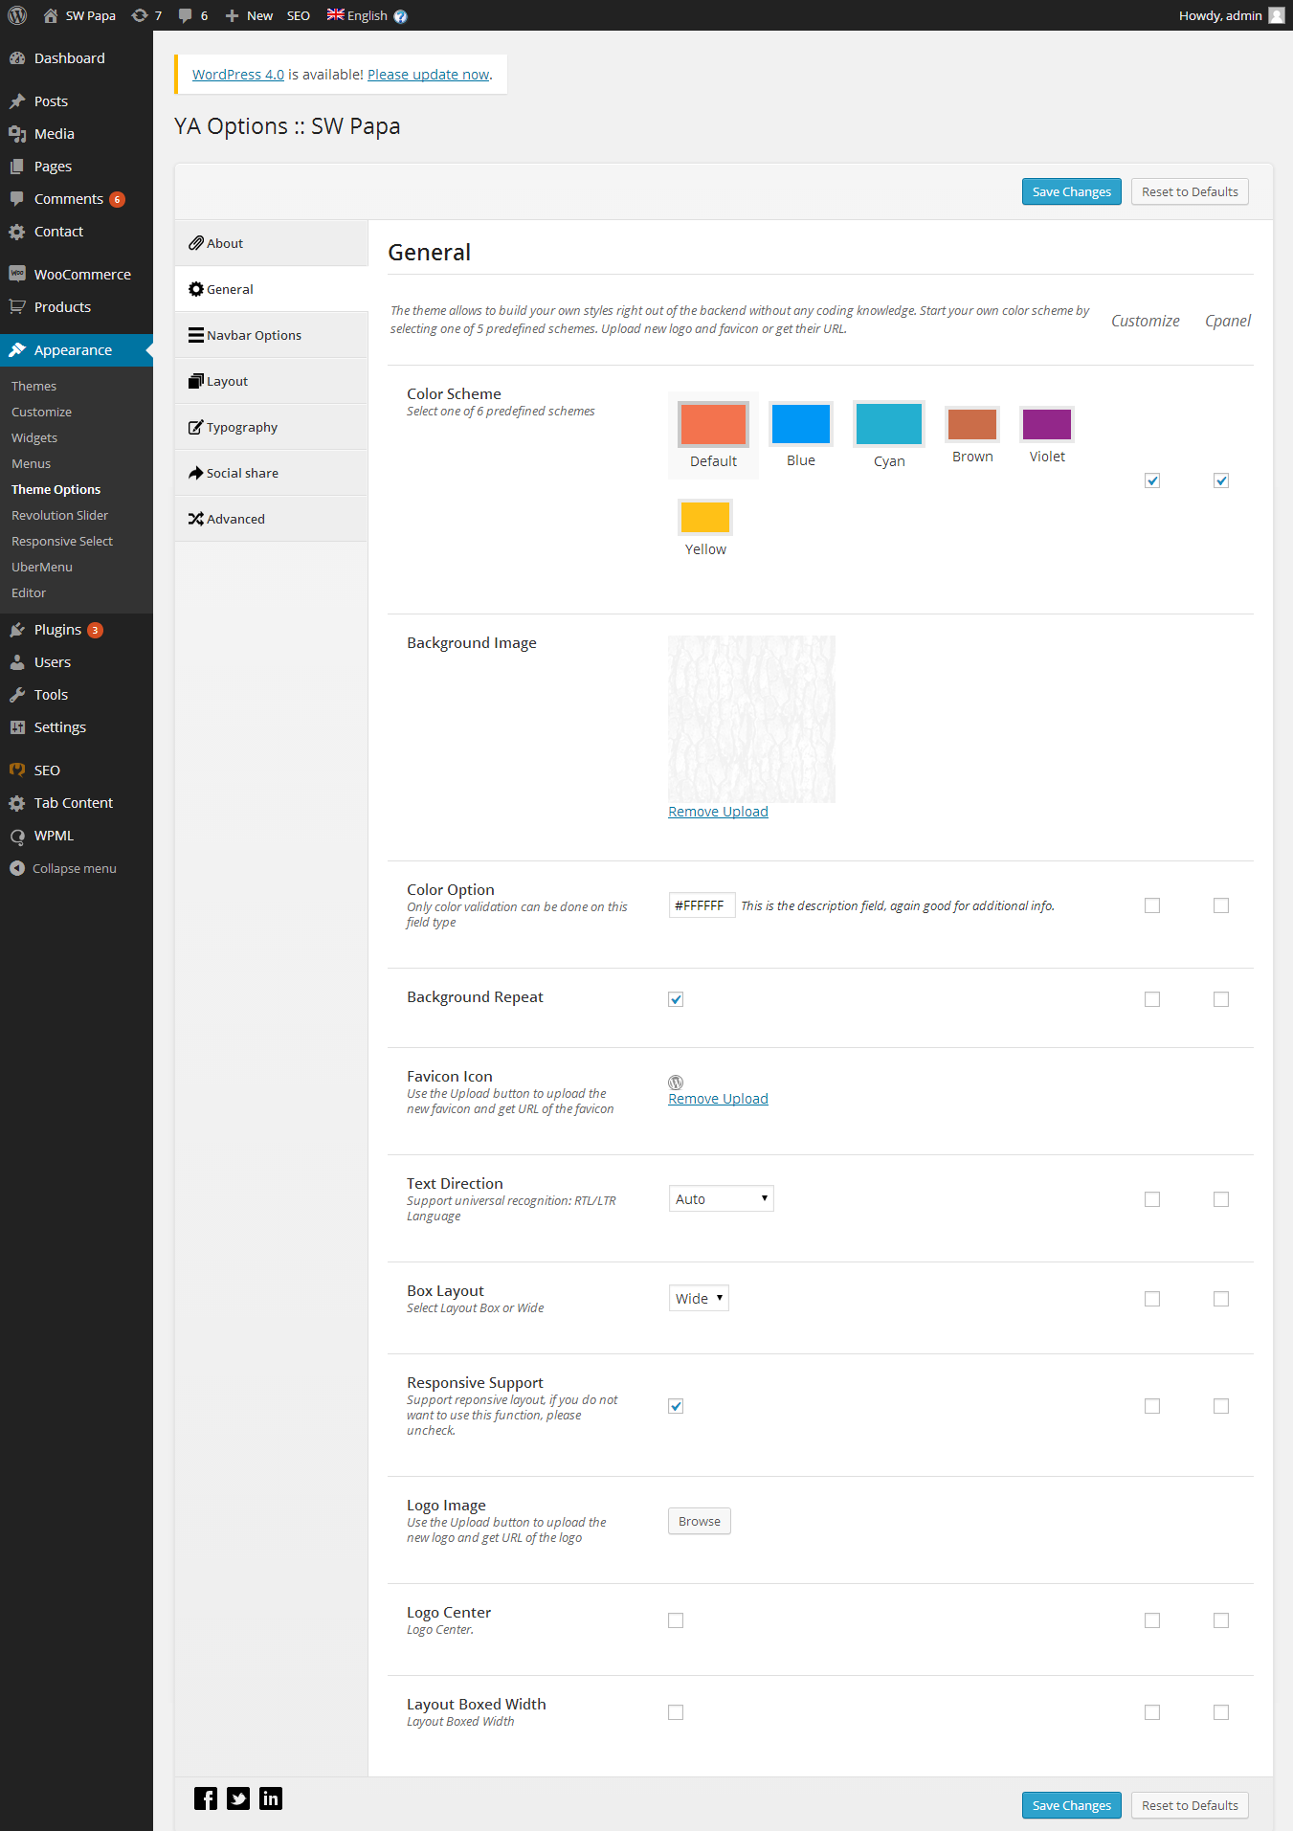Open the Box Layout Wide dropdown
Image resolution: width=1293 pixels, height=1831 pixels.
[x=699, y=1298]
